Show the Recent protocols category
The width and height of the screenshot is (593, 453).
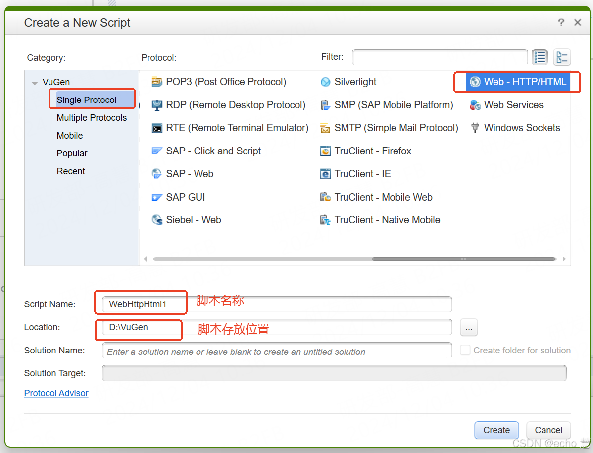tap(71, 171)
